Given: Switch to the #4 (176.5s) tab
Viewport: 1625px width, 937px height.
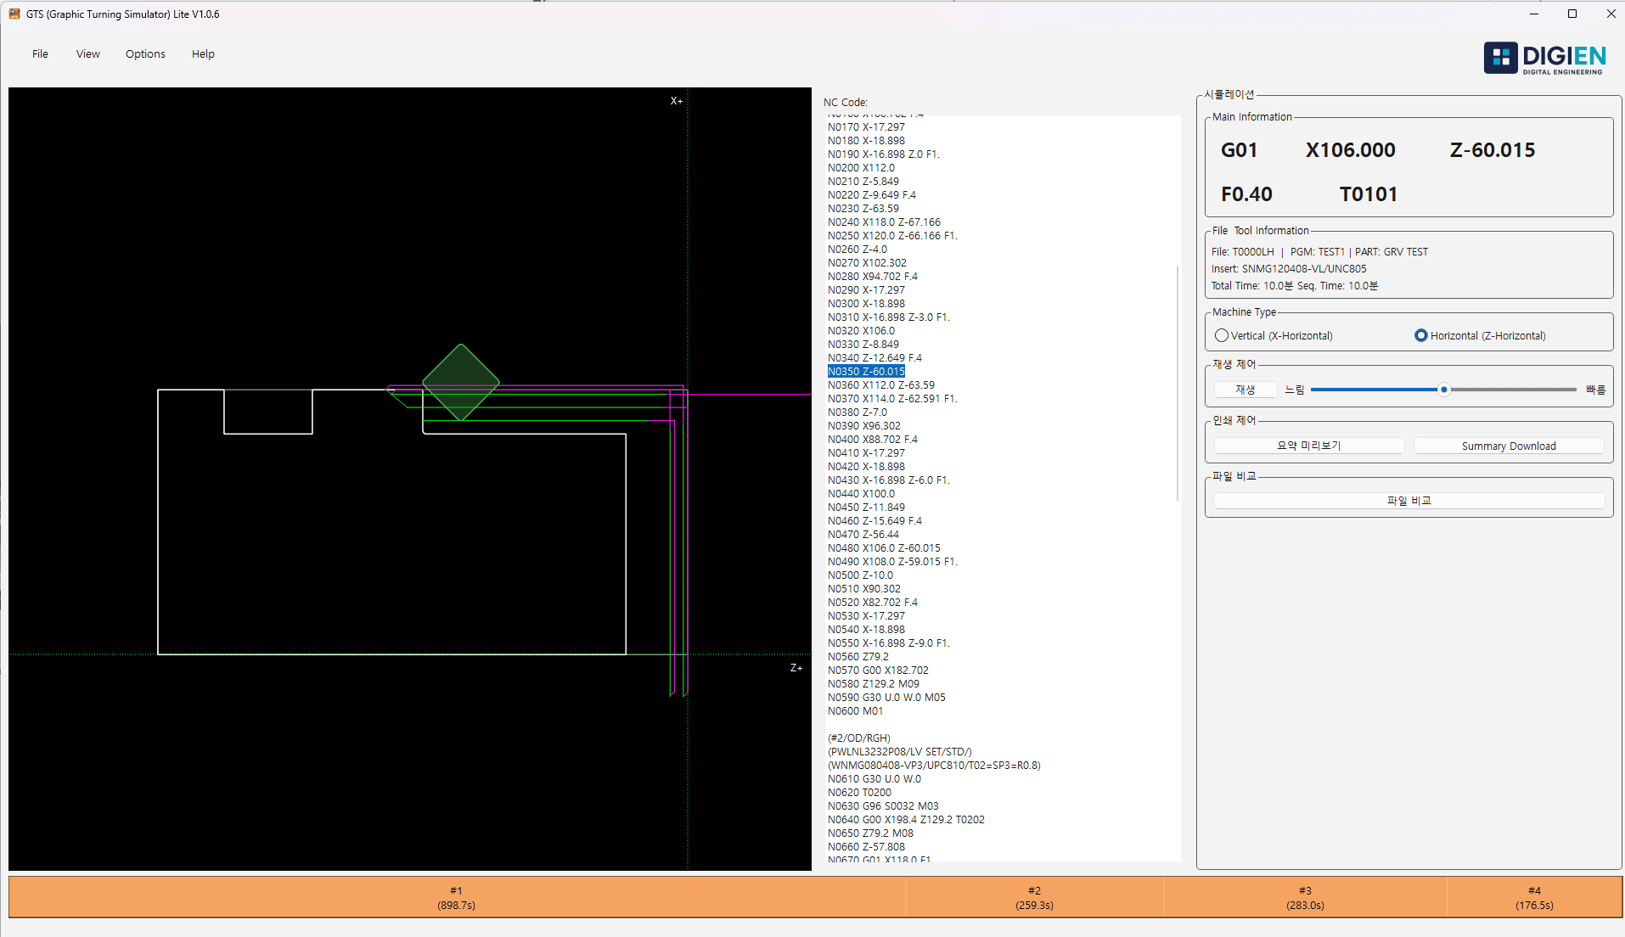Looking at the screenshot, I should click(1533, 897).
